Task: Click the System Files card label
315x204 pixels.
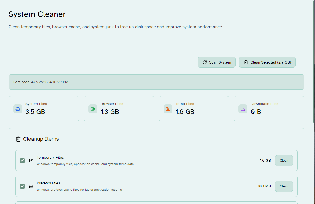Action: (36, 104)
